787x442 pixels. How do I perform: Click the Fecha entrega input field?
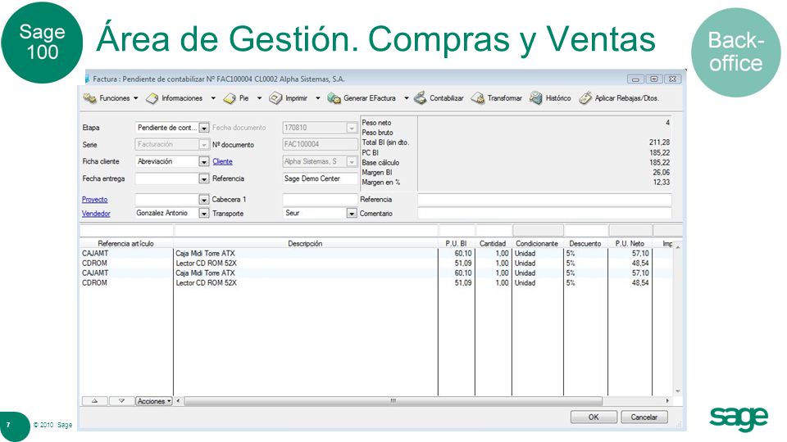167,179
